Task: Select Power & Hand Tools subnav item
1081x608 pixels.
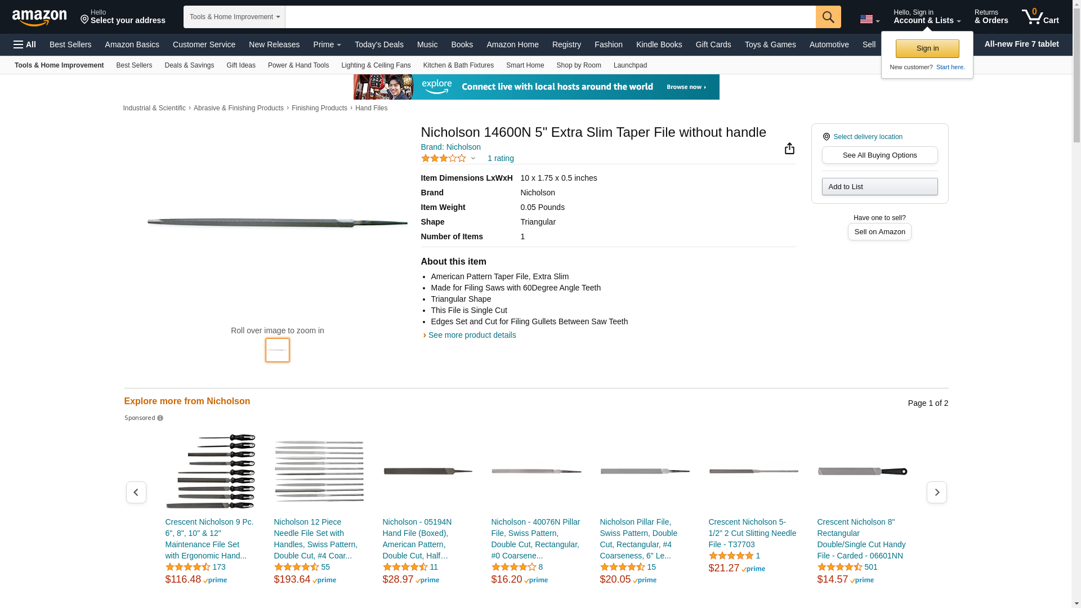Action: (x=298, y=65)
